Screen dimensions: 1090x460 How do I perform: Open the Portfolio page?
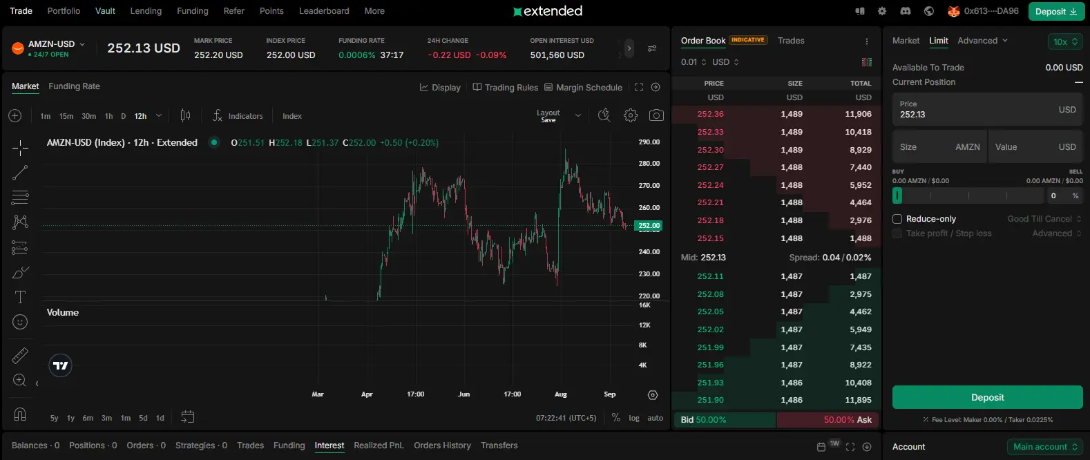(64, 11)
